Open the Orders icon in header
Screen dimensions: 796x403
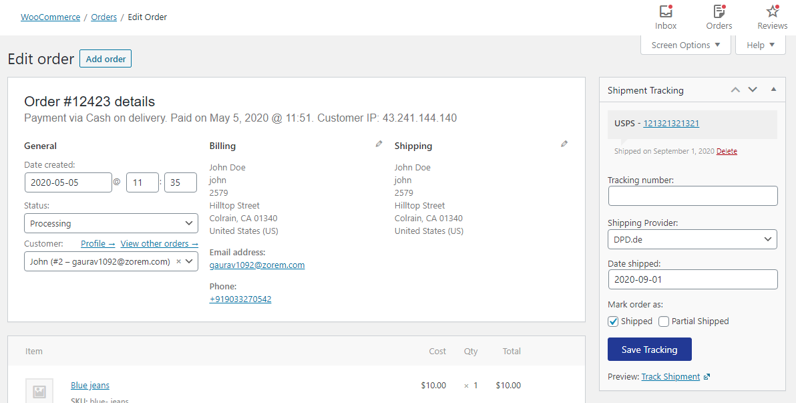pos(719,12)
